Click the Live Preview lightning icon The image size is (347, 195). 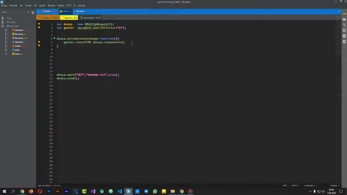point(344,14)
